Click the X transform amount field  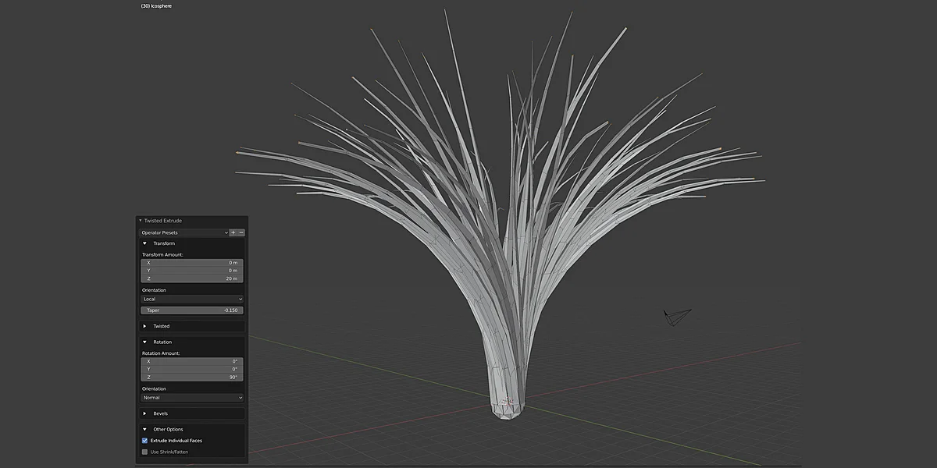click(191, 264)
